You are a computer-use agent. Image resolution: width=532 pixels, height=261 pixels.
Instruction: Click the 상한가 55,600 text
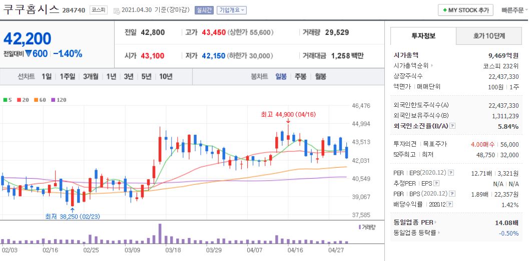click(x=250, y=32)
